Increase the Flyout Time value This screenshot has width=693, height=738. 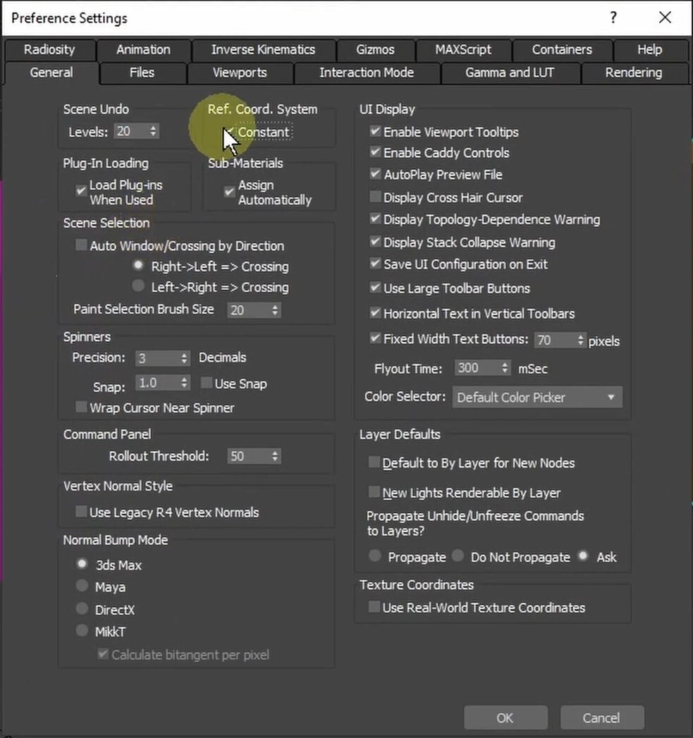(505, 364)
